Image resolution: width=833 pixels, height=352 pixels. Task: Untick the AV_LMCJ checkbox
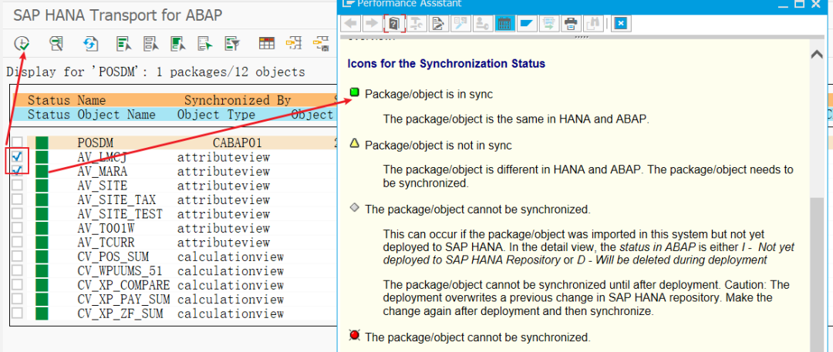coord(18,156)
